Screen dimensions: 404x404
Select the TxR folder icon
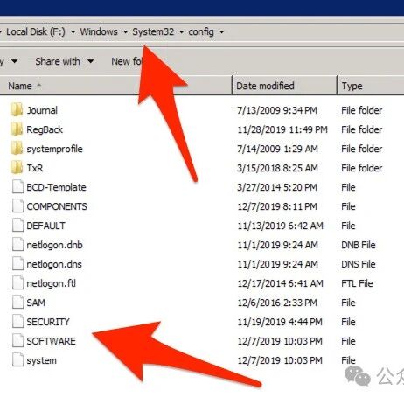click(17, 168)
